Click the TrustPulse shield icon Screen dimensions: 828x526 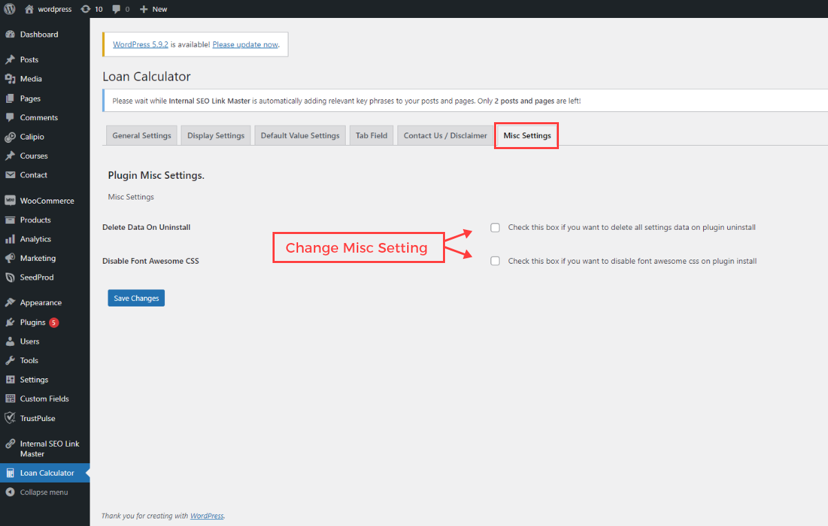pos(10,418)
